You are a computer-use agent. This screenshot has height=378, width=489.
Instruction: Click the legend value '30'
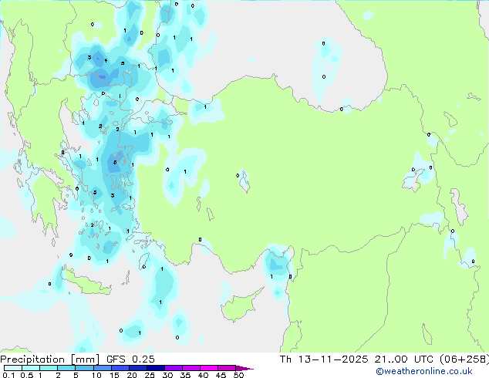coord(167,375)
